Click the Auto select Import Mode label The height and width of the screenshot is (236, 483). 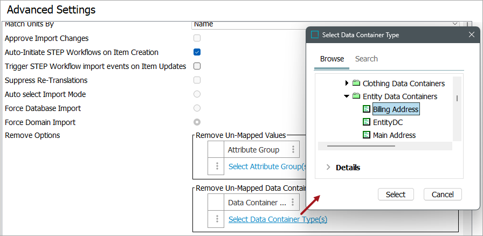tap(45, 94)
